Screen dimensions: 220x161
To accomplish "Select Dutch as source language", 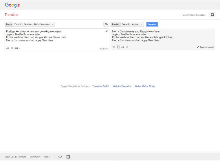I will (9, 24).
